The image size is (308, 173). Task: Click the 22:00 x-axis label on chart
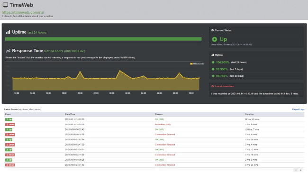(x=96, y=93)
